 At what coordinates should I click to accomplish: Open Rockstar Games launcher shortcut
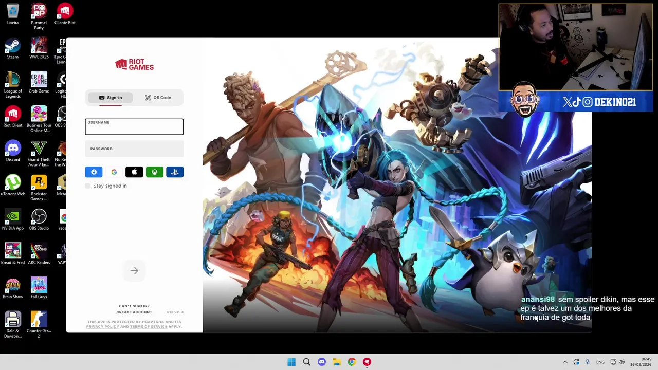coord(39,188)
